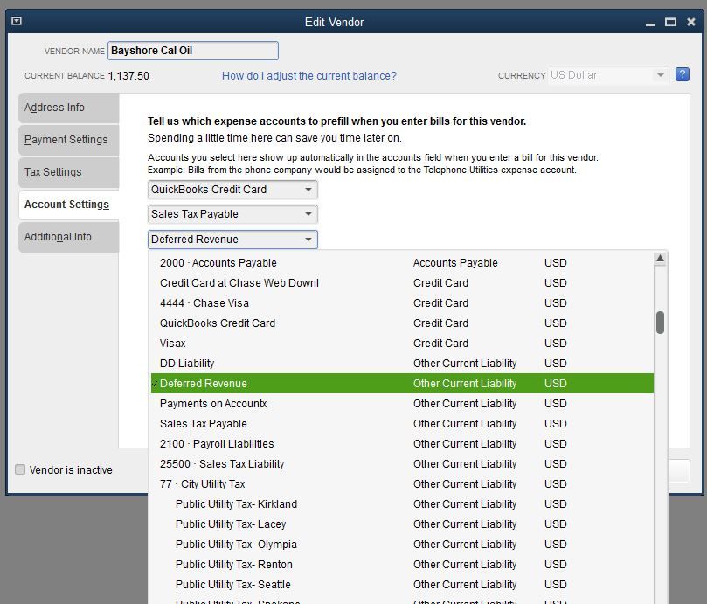Image resolution: width=707 pixels, height=604 pixels.
Task: Select '4444 · Chase Visa' account
Action: 402,302
